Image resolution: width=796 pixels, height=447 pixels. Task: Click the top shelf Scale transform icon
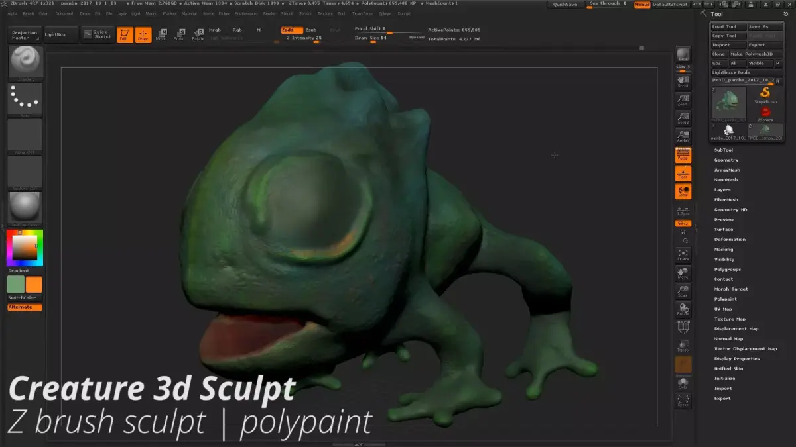(x=179, y=35)
